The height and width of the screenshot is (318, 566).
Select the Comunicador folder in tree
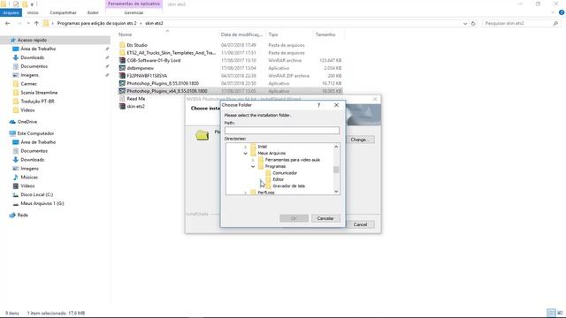pos(285,173)
